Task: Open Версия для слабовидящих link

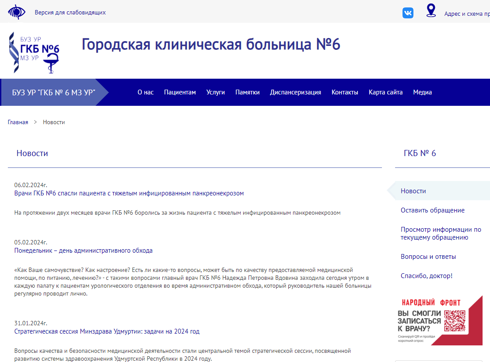Action: pos(70,13)
